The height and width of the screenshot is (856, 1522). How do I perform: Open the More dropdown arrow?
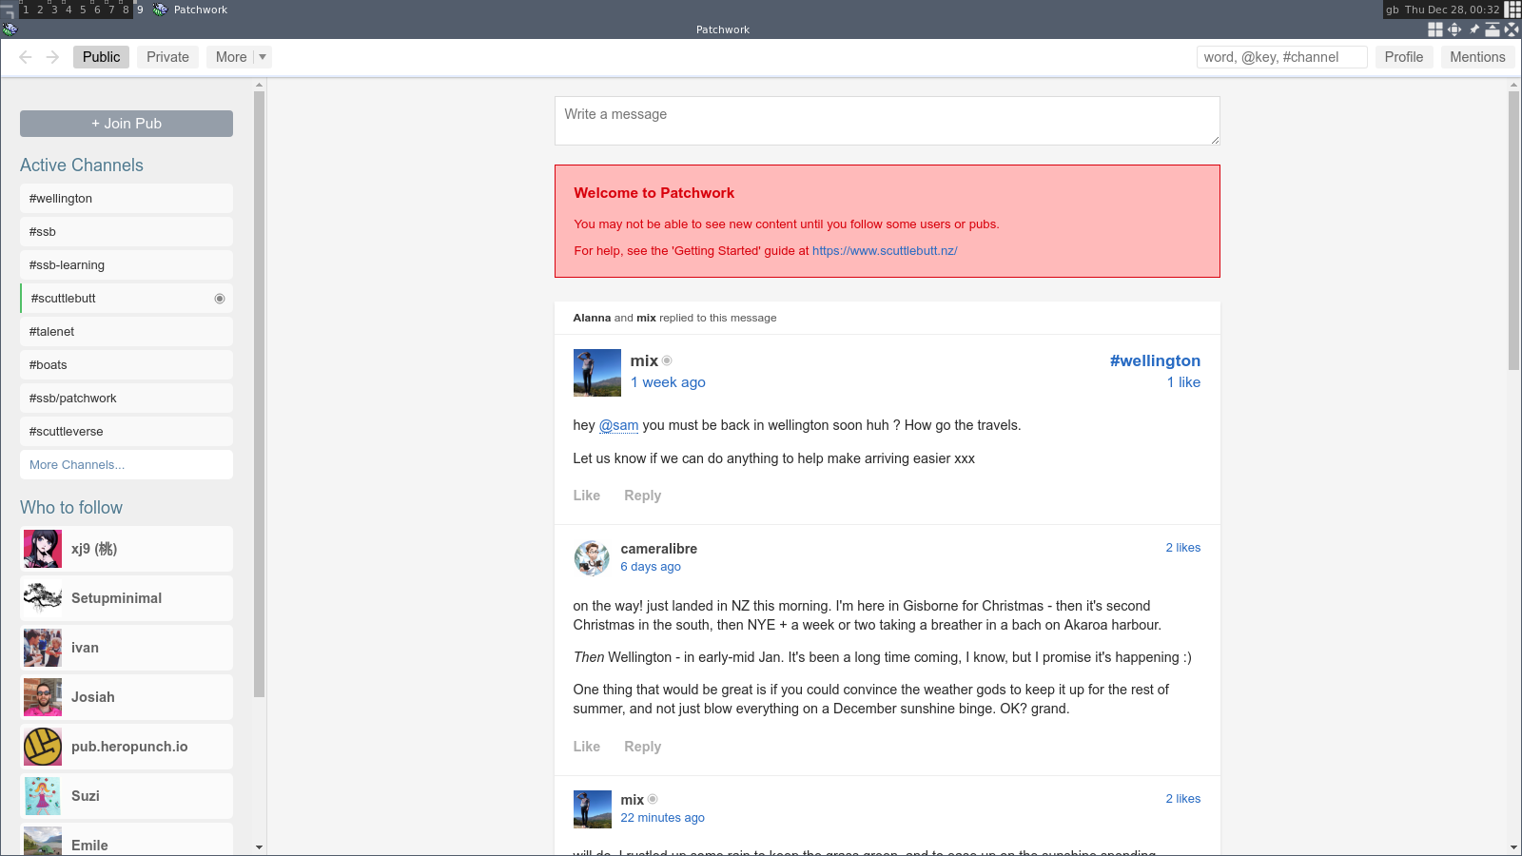click(x=263, y=57)
